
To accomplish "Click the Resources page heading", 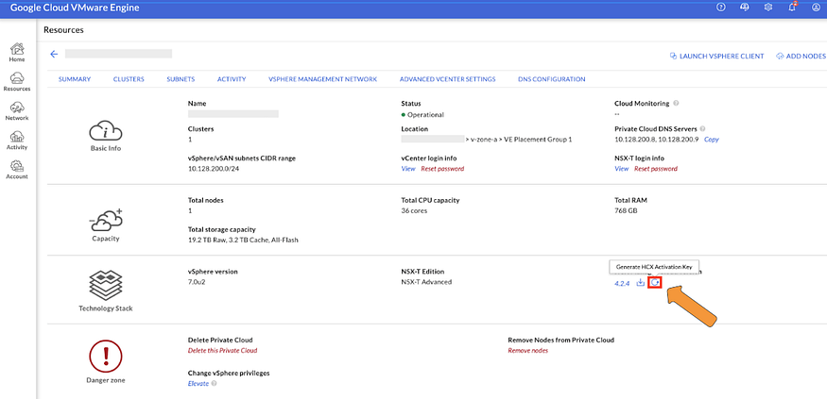I will point(63,30).
